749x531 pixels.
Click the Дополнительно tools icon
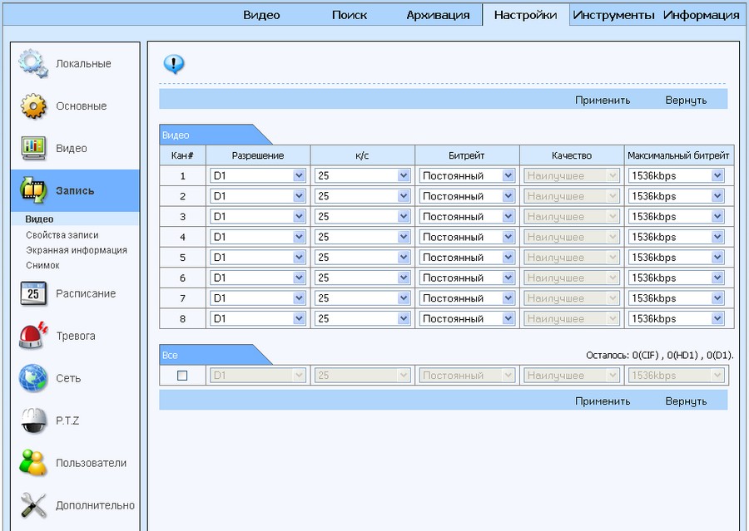click(x=33, y=504)
